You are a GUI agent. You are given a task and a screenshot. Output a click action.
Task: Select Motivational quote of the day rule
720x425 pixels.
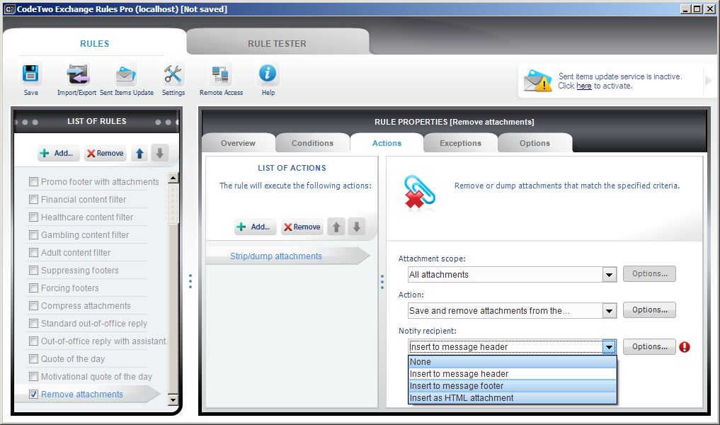coord(96,377)
